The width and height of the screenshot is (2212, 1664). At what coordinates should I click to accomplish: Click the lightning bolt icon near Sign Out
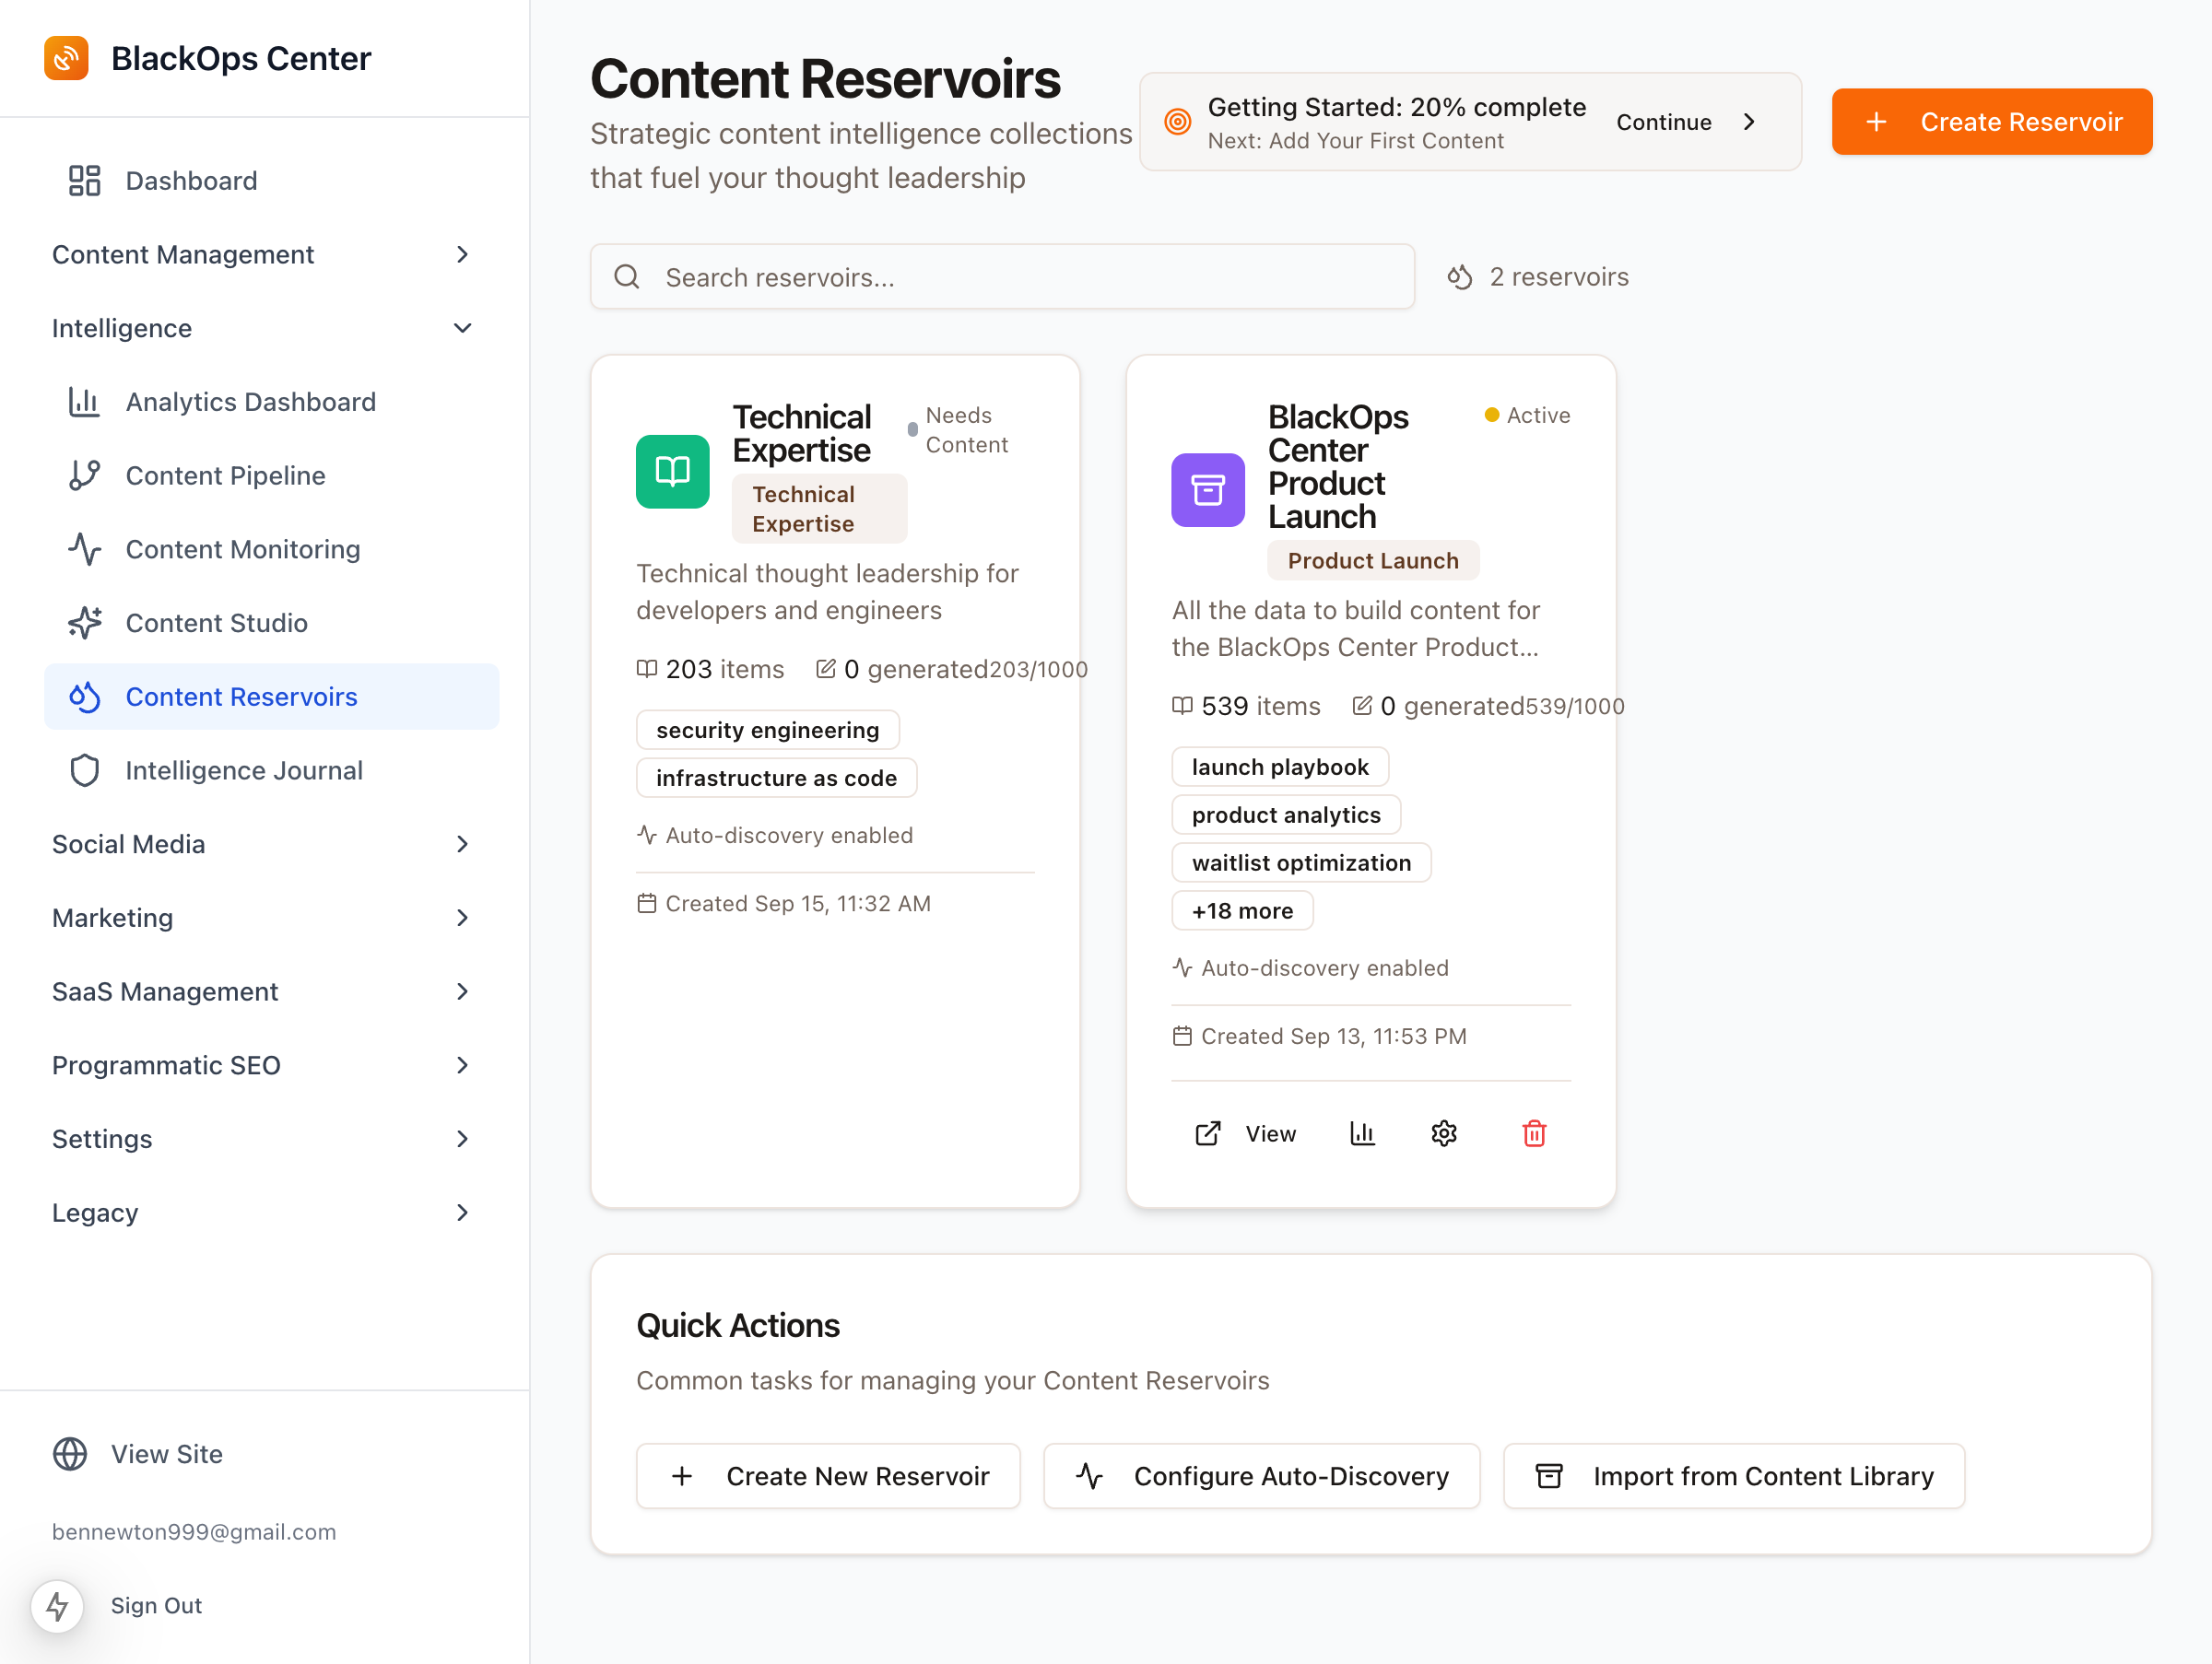(x=57, y=1606)
